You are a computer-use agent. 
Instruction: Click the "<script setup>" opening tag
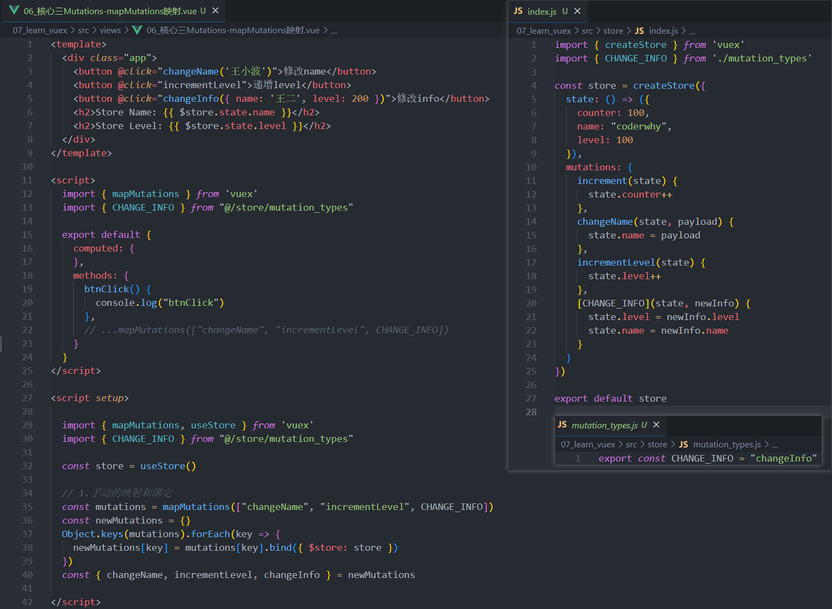[x=90, y=398]
